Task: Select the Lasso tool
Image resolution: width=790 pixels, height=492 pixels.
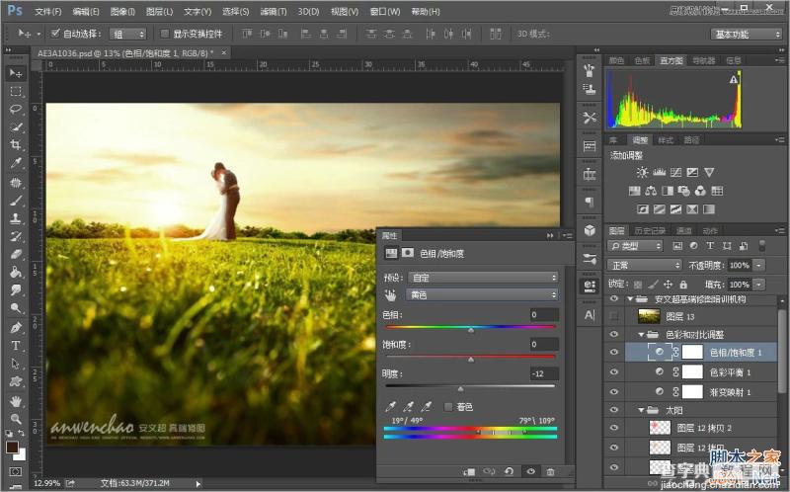Action: (16, 109)
